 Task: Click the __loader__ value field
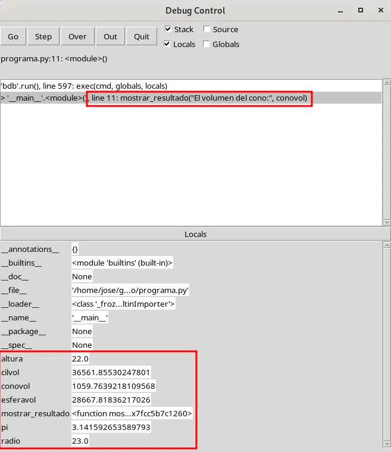pyautogui.click(x=123, y=304)
